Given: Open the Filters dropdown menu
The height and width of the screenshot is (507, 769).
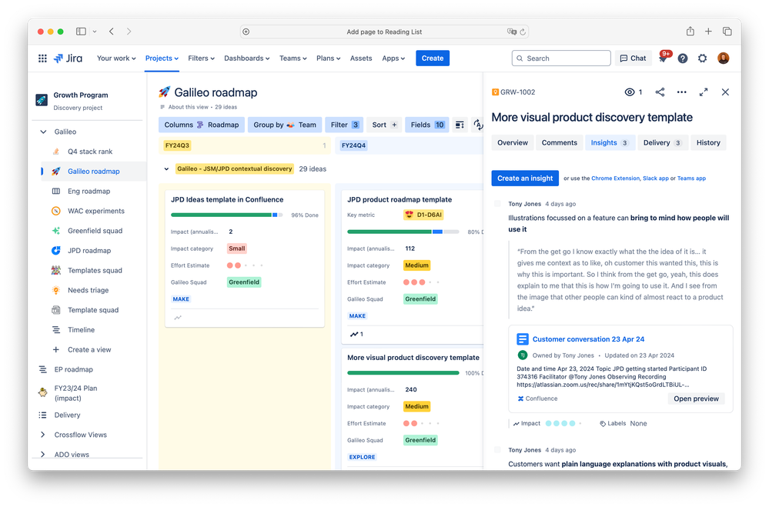Looking at the screenshot, I should [201, 58].
